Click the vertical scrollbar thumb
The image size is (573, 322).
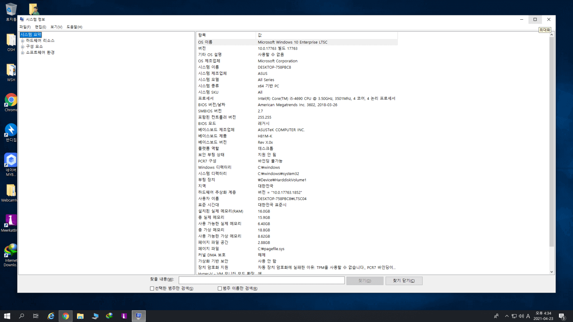pos(552,142)
